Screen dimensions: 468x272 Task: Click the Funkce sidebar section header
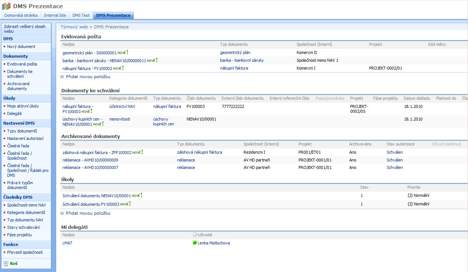pos(11,244)
